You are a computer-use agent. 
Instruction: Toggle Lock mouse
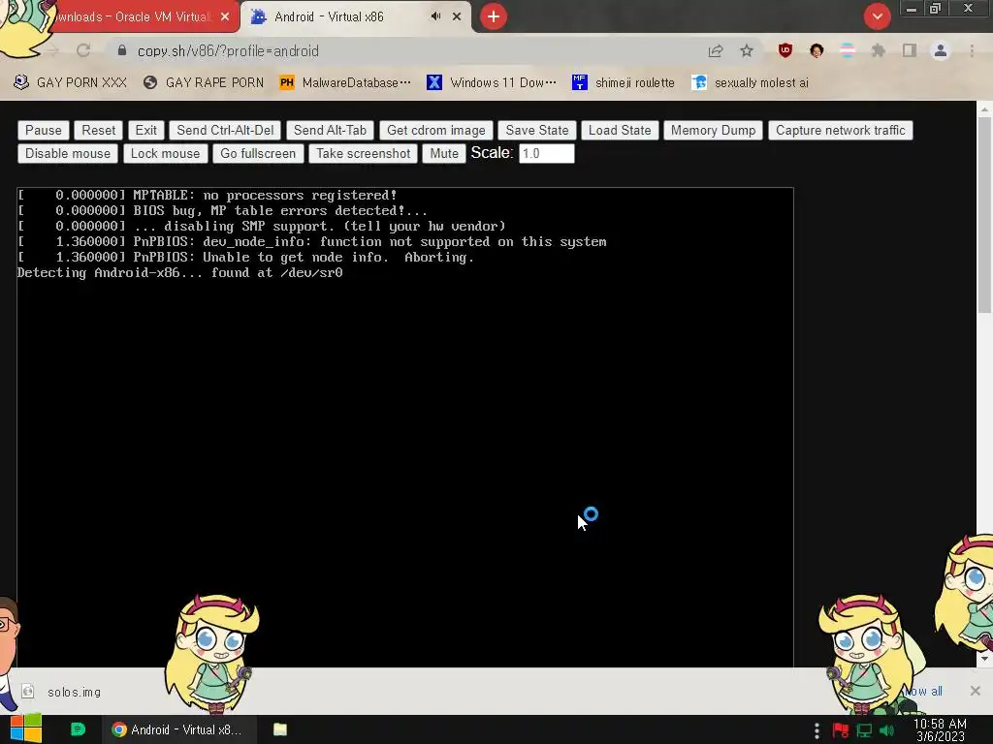click(165, 154)
